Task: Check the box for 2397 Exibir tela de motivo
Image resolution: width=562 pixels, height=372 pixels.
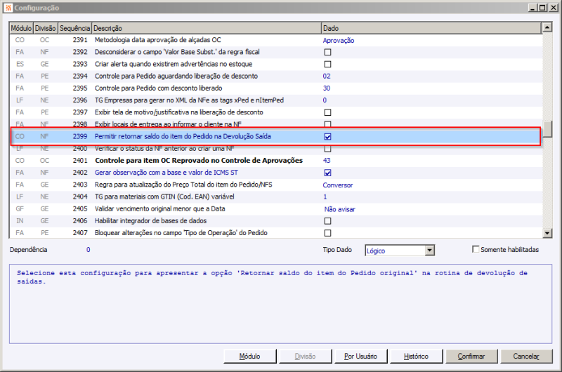Action: [x=327, y=112]
